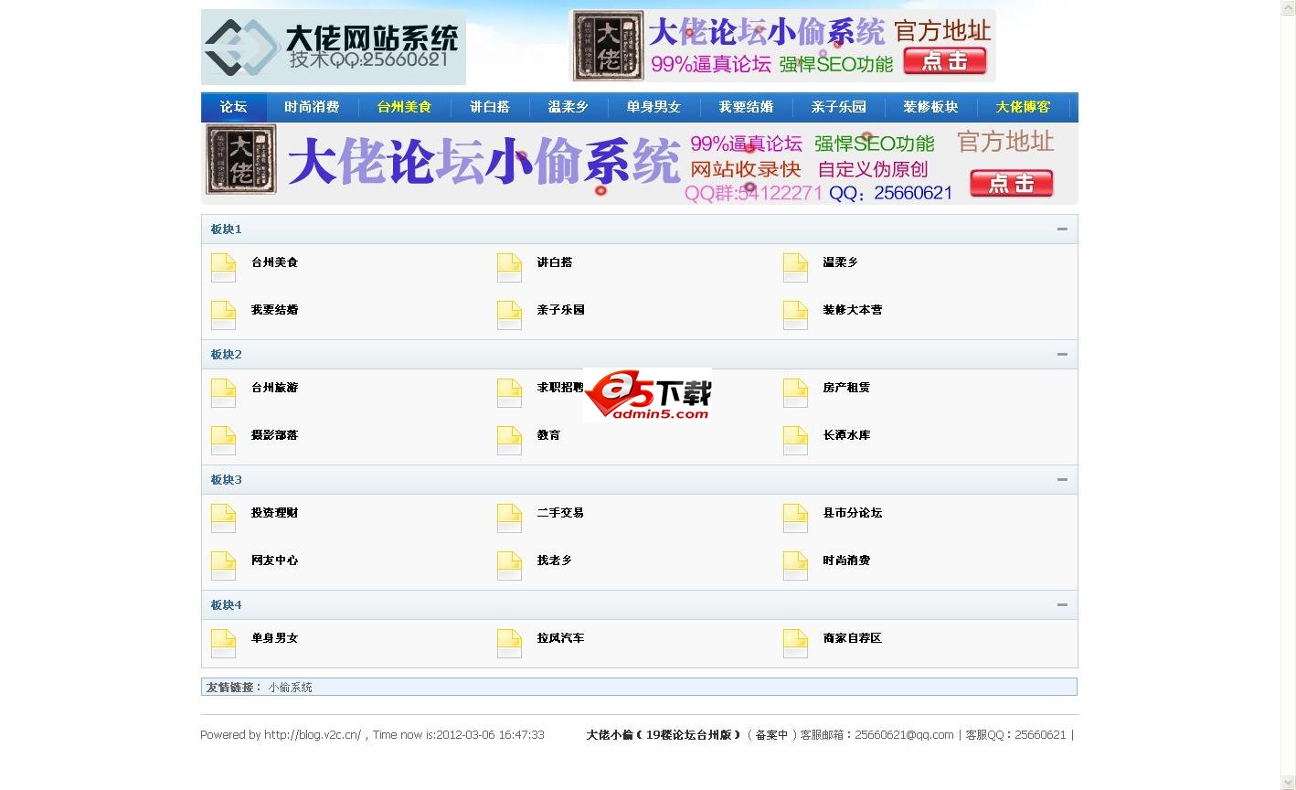Image resolution: width=1296 pixels, height=790 pixels.
Task: Open the 小偷系统 friendly link
Action: [x=290, y=687]
